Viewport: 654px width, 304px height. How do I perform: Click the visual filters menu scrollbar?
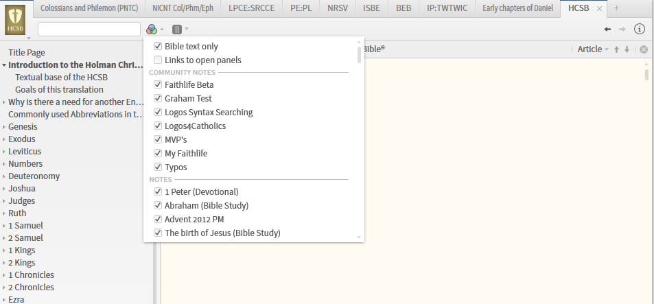click(x=359, y=55)
